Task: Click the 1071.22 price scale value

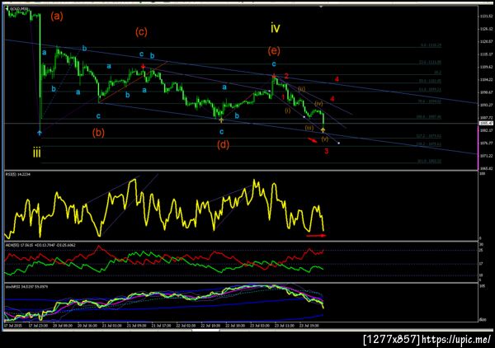Action: [x=486, y=156]
